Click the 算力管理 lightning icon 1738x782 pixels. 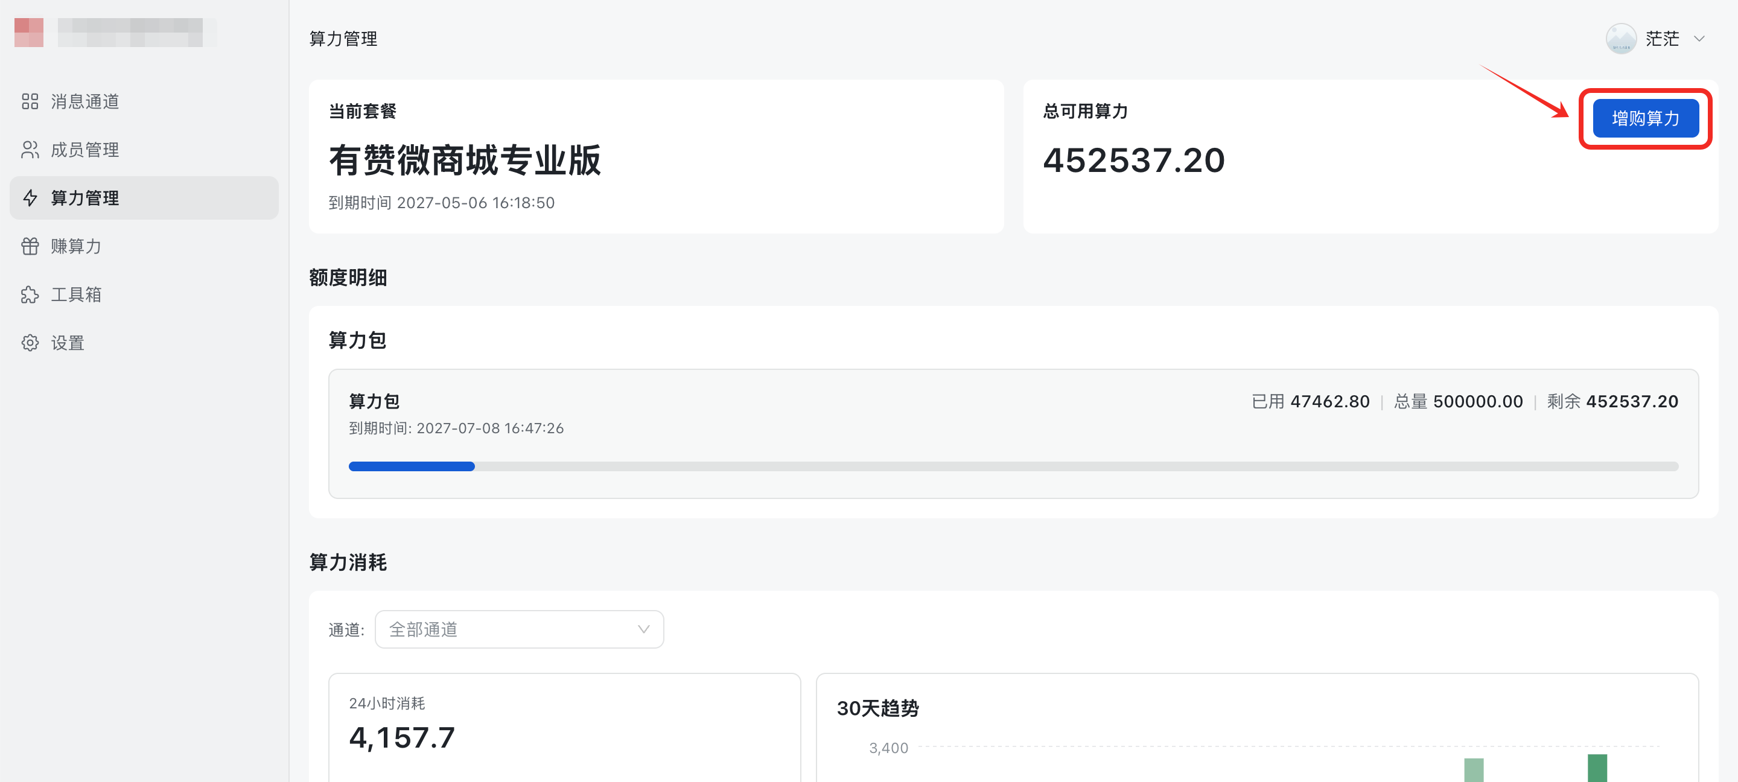pos(30,198)
